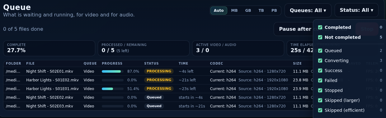Image resolution: width=386 pixels, height=118 pixels.
Task: Sort by the TIME column header
Action: [183, 64]
